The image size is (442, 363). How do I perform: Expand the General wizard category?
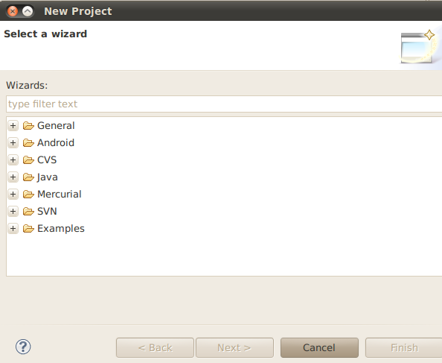point(13,126)
